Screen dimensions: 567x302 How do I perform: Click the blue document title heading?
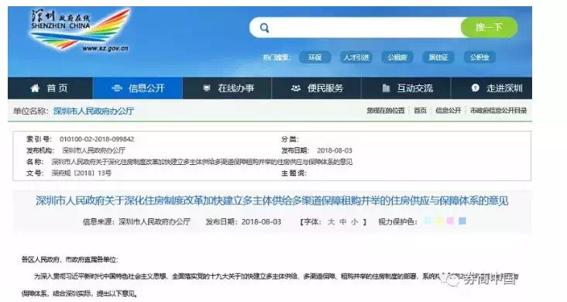[x=272, y=201]
